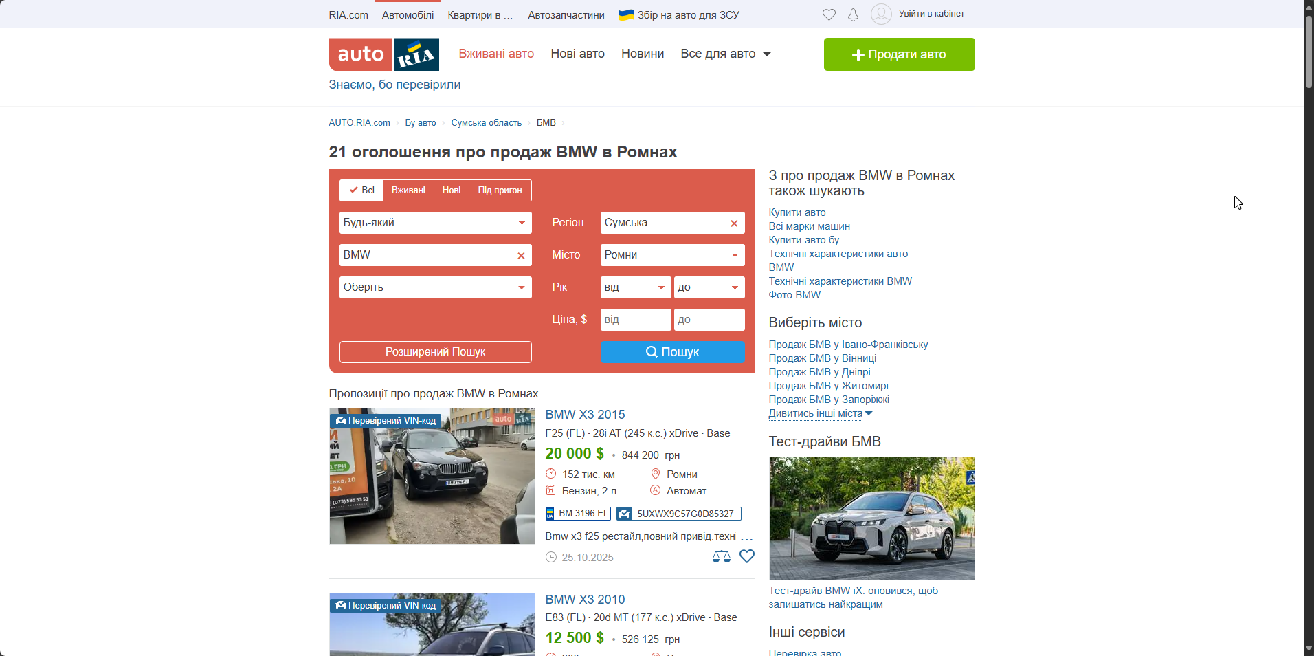Open Розширений Пошук
1314x656 pixels.
(436, 352)
